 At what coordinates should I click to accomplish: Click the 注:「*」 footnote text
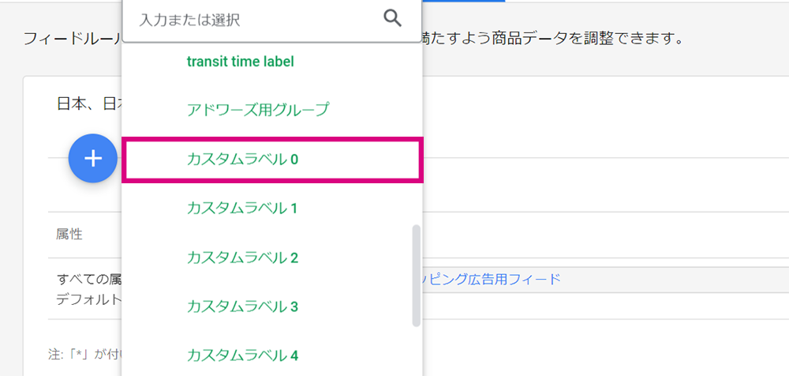pyautogui.click(x=85, y=355)
